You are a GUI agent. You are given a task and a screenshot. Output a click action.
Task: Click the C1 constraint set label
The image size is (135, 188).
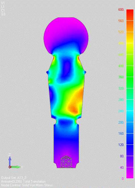click(x=3, y=10)
